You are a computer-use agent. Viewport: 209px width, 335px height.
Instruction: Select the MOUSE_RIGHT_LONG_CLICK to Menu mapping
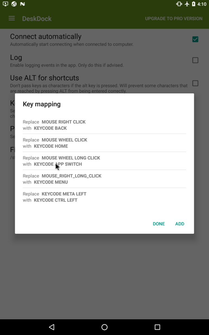point(104,179)
